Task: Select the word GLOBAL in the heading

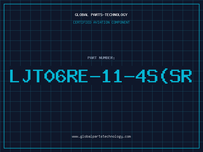Action: coord(81,15)
